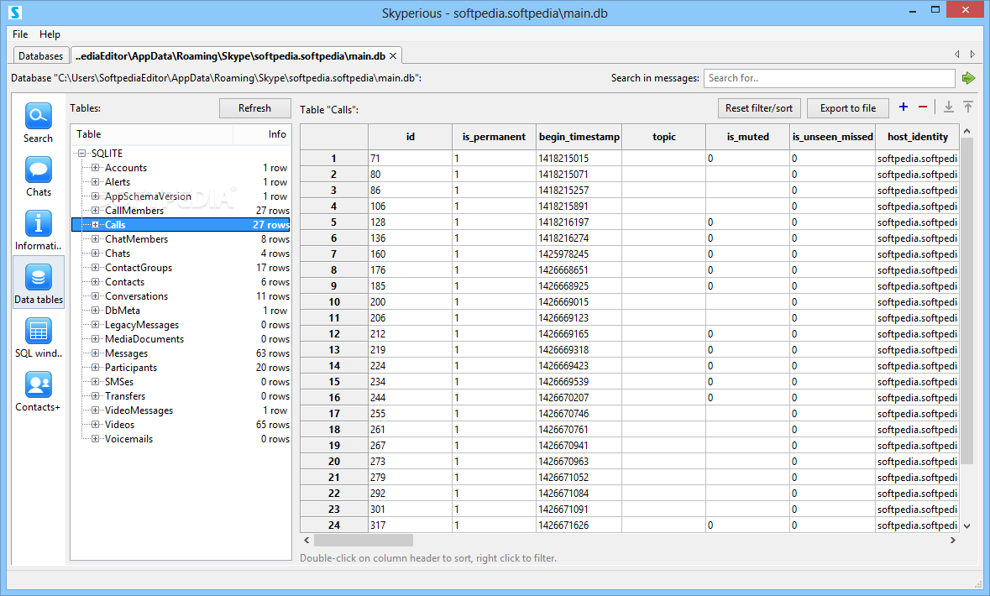Image resolution: width=990 pixels, height=596 pixels.
Task: Click id cell with value 317
Action: pos(411,525)
